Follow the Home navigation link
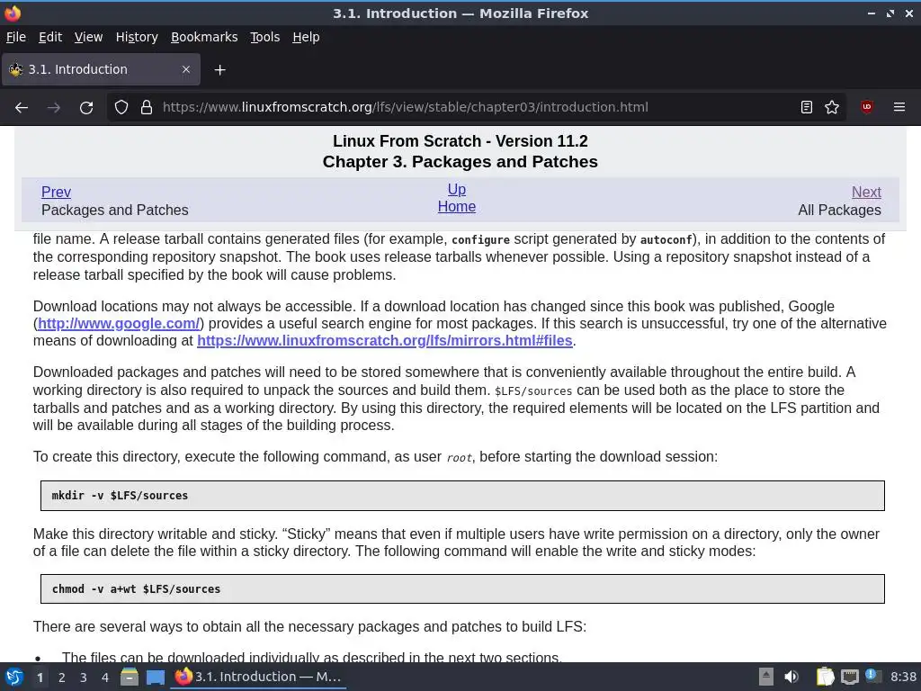 tap(456, 206)
